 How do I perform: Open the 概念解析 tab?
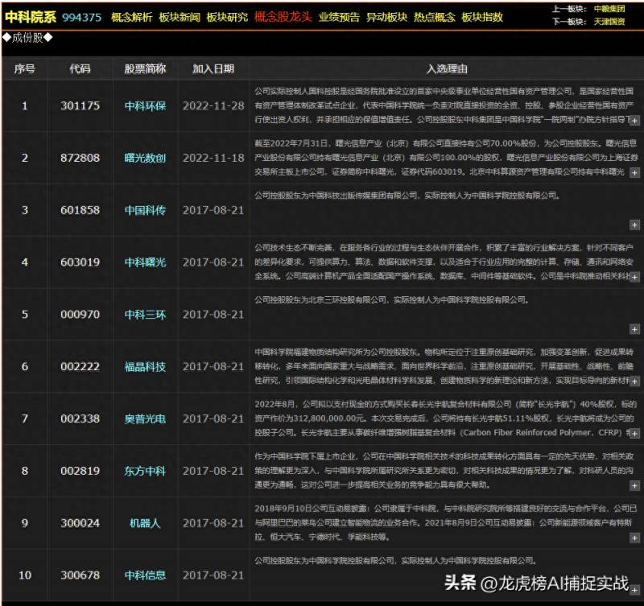point(131,17)
